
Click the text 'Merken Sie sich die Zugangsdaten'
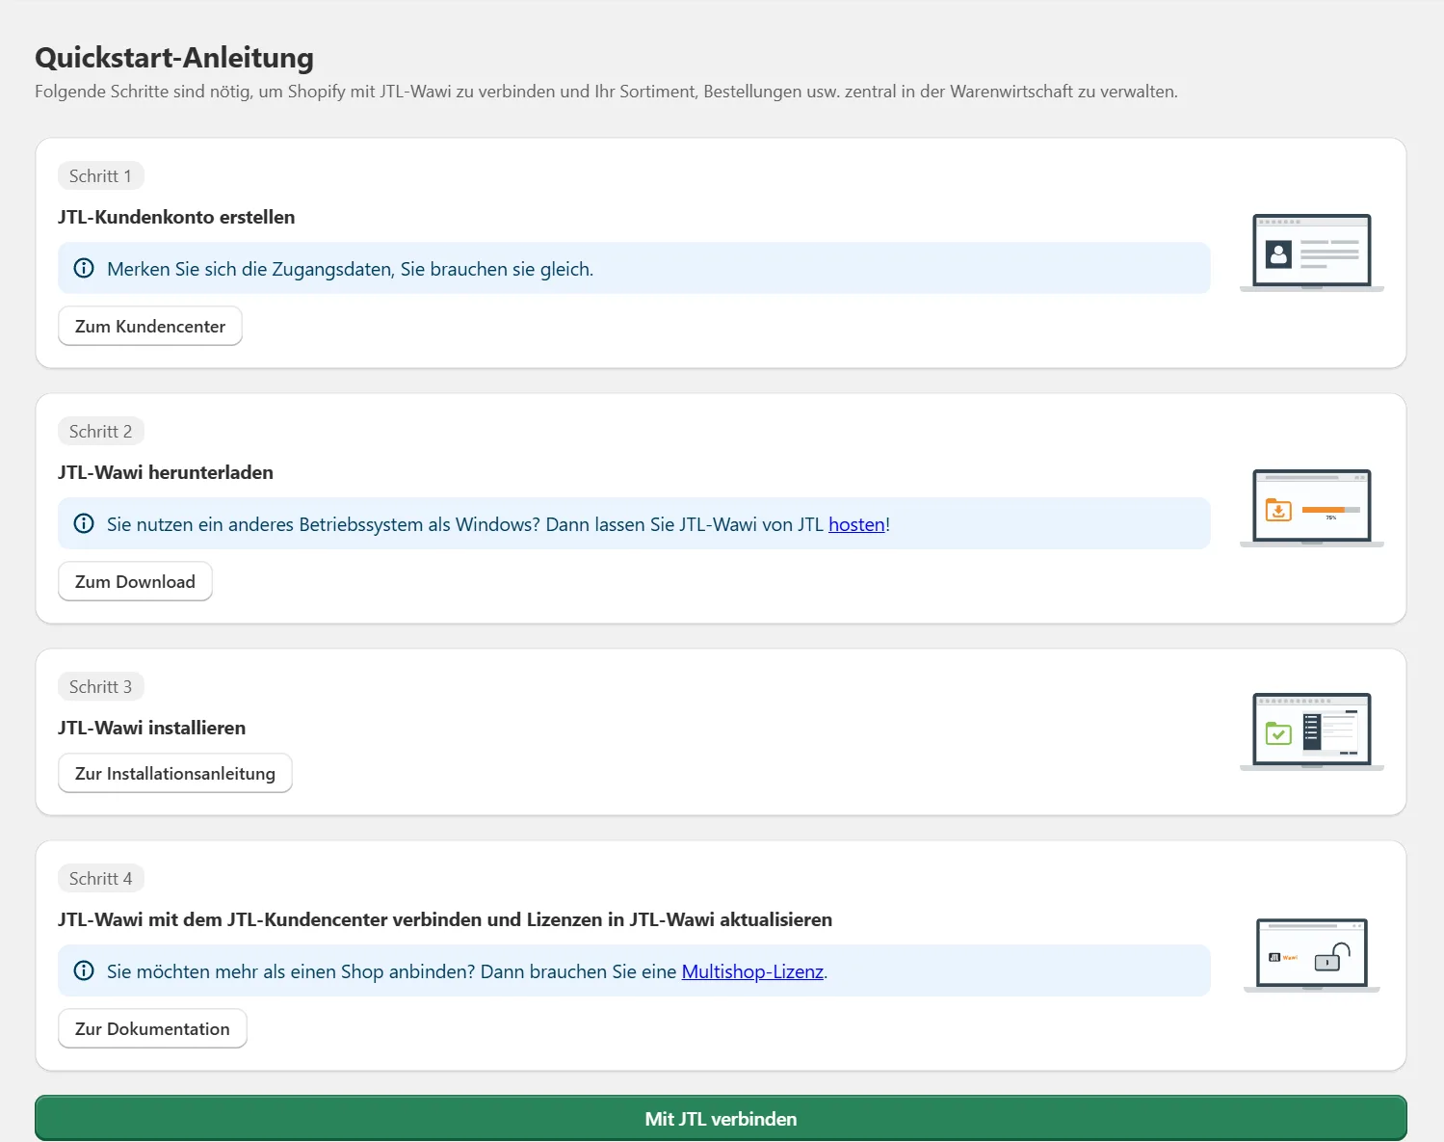coord(250,269)
